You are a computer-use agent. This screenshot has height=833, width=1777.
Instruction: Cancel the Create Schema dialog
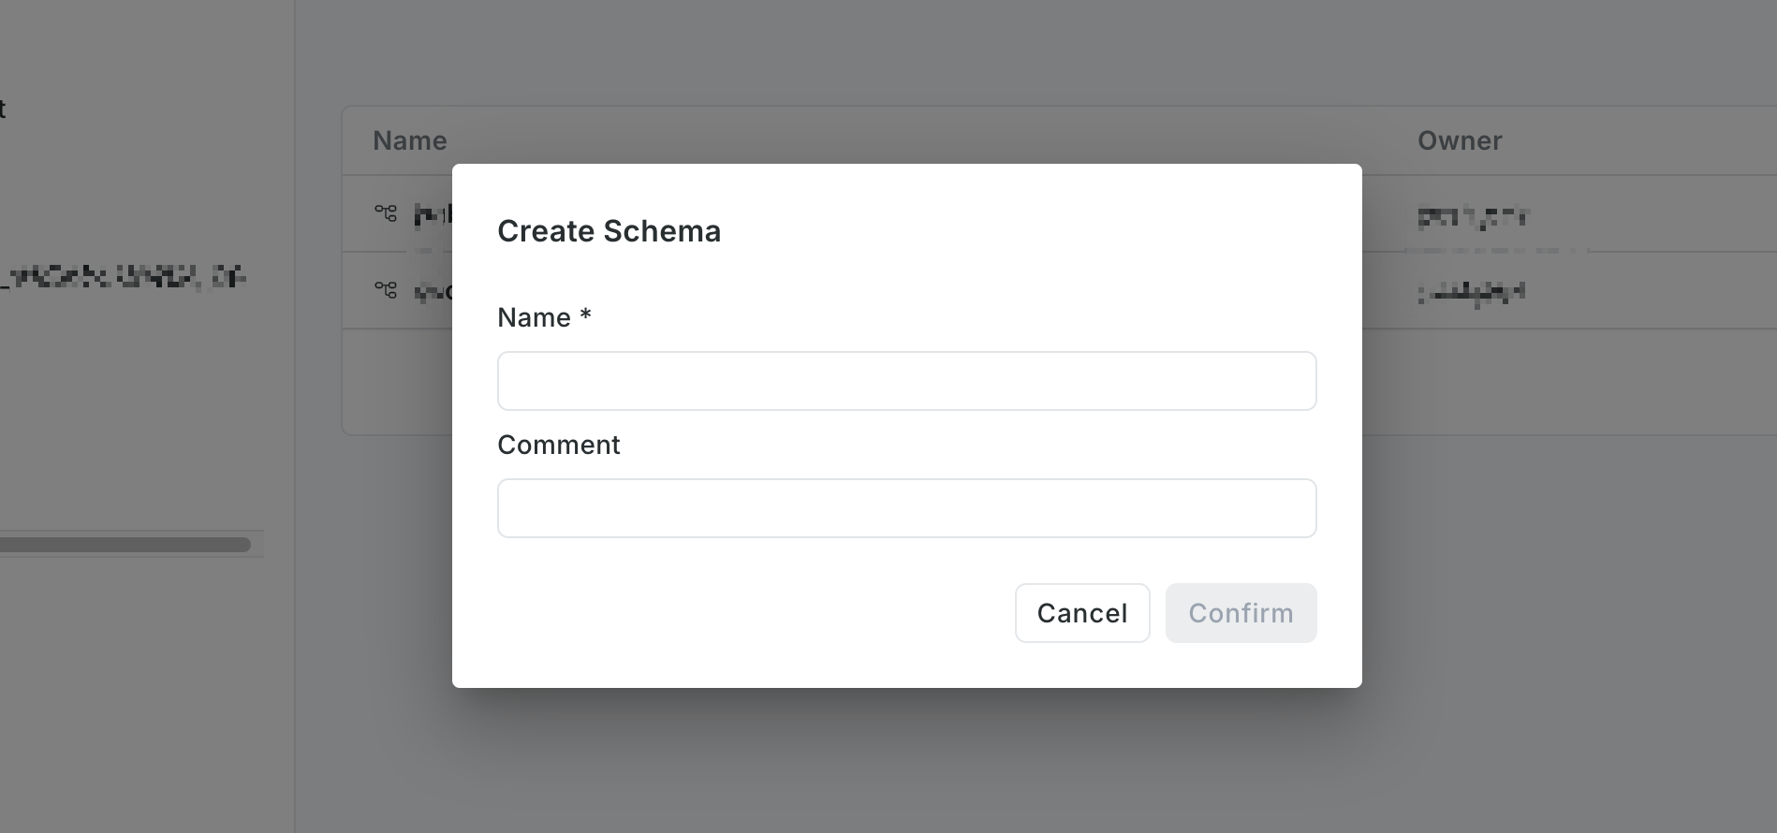coord(1082,613)
